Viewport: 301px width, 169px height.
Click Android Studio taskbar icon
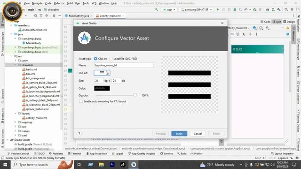coord(134,165)
